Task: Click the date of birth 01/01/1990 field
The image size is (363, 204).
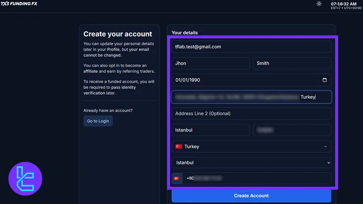Action: 245,80
